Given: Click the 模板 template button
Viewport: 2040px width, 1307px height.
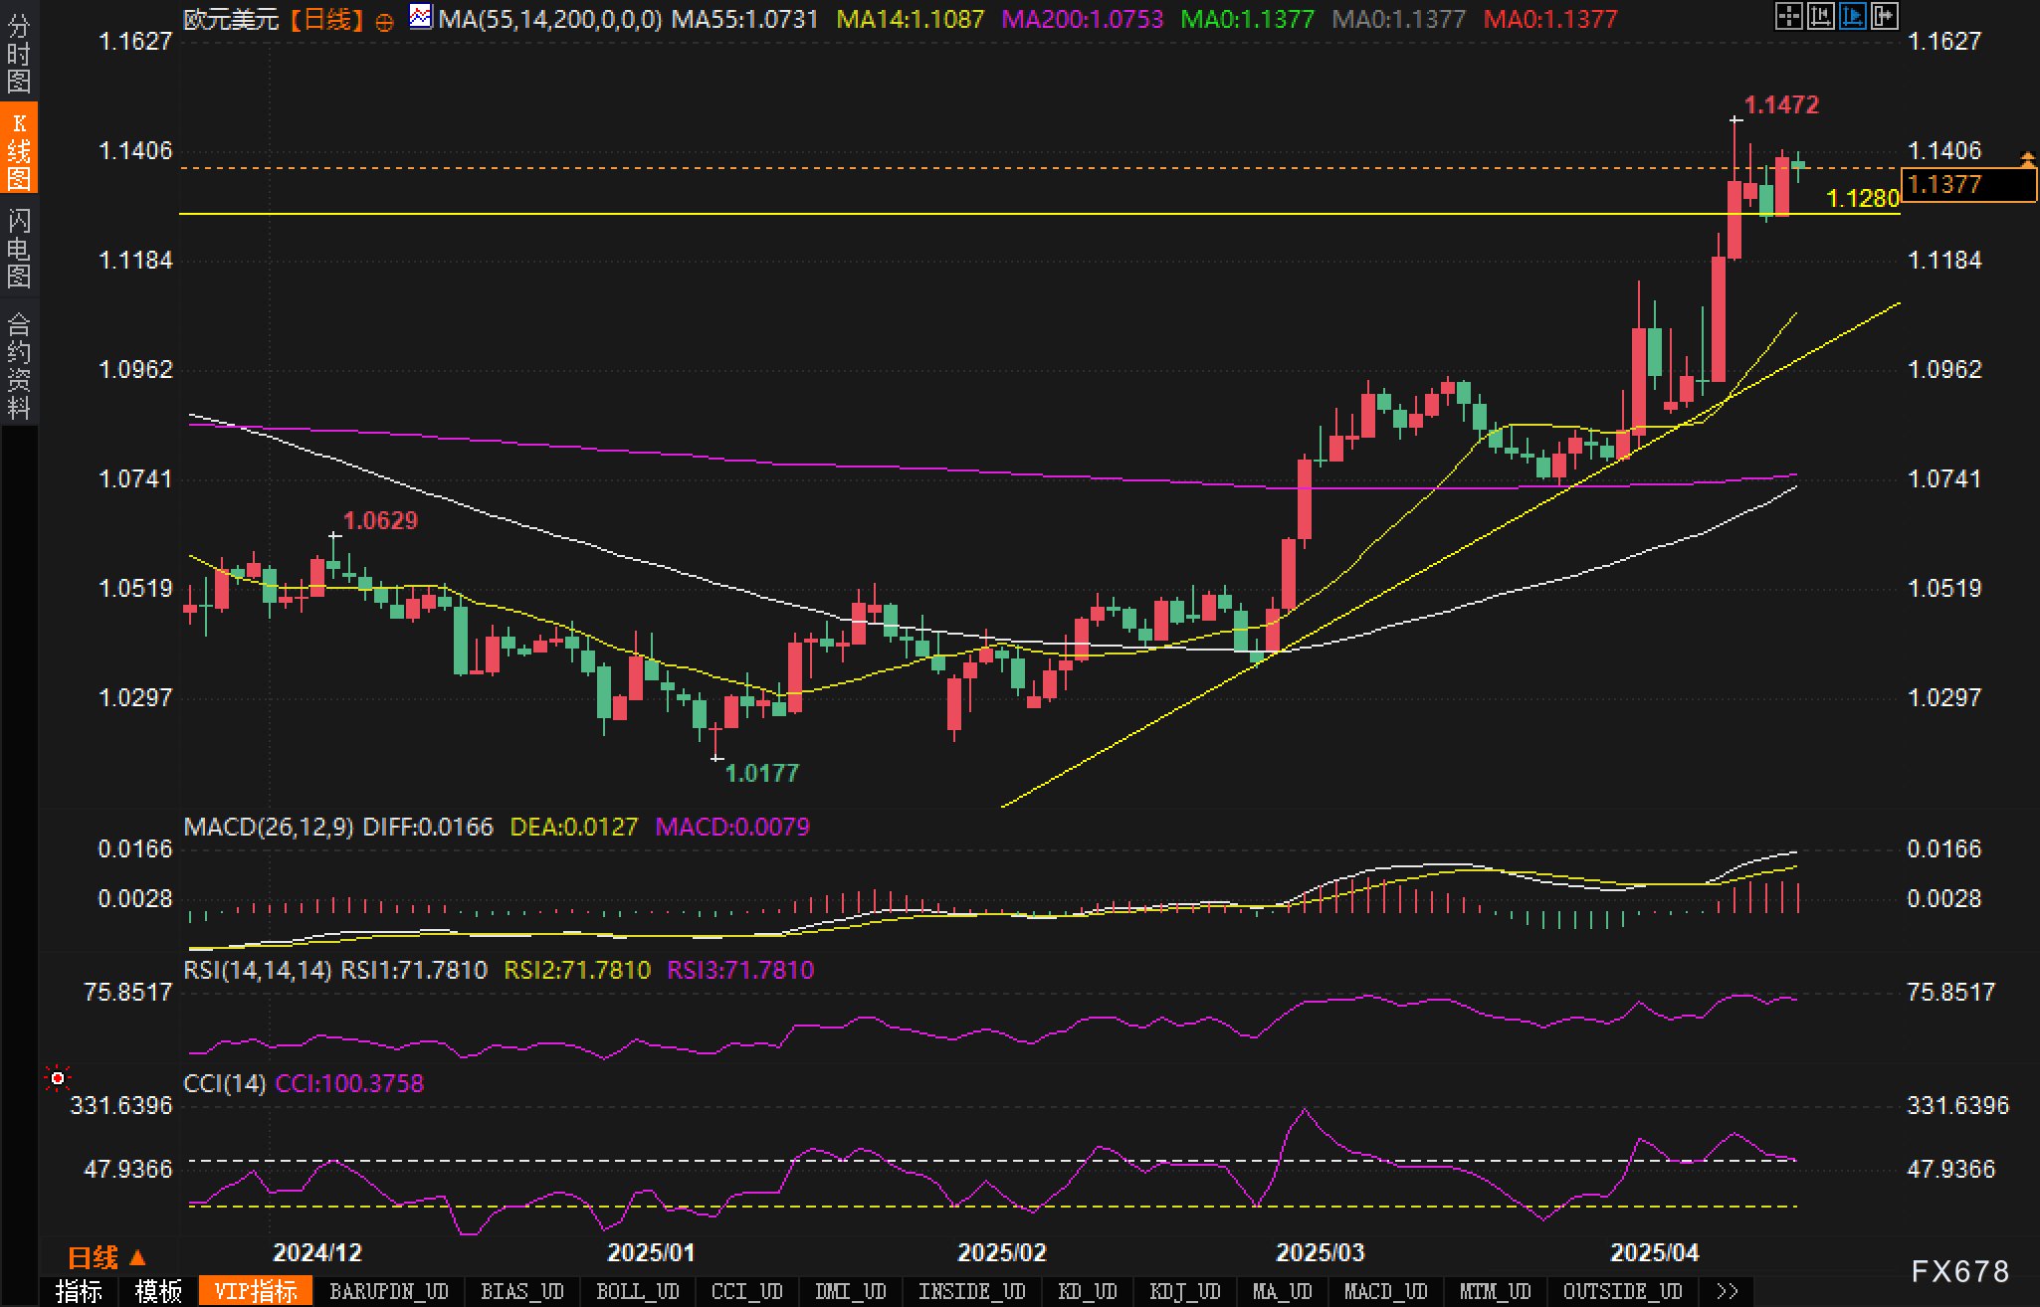Looking at the screenshot, I should (158, 1291).
